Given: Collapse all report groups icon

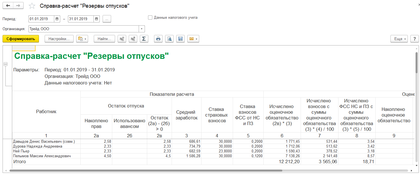Looking at the screenshot, I should [122, 39].
